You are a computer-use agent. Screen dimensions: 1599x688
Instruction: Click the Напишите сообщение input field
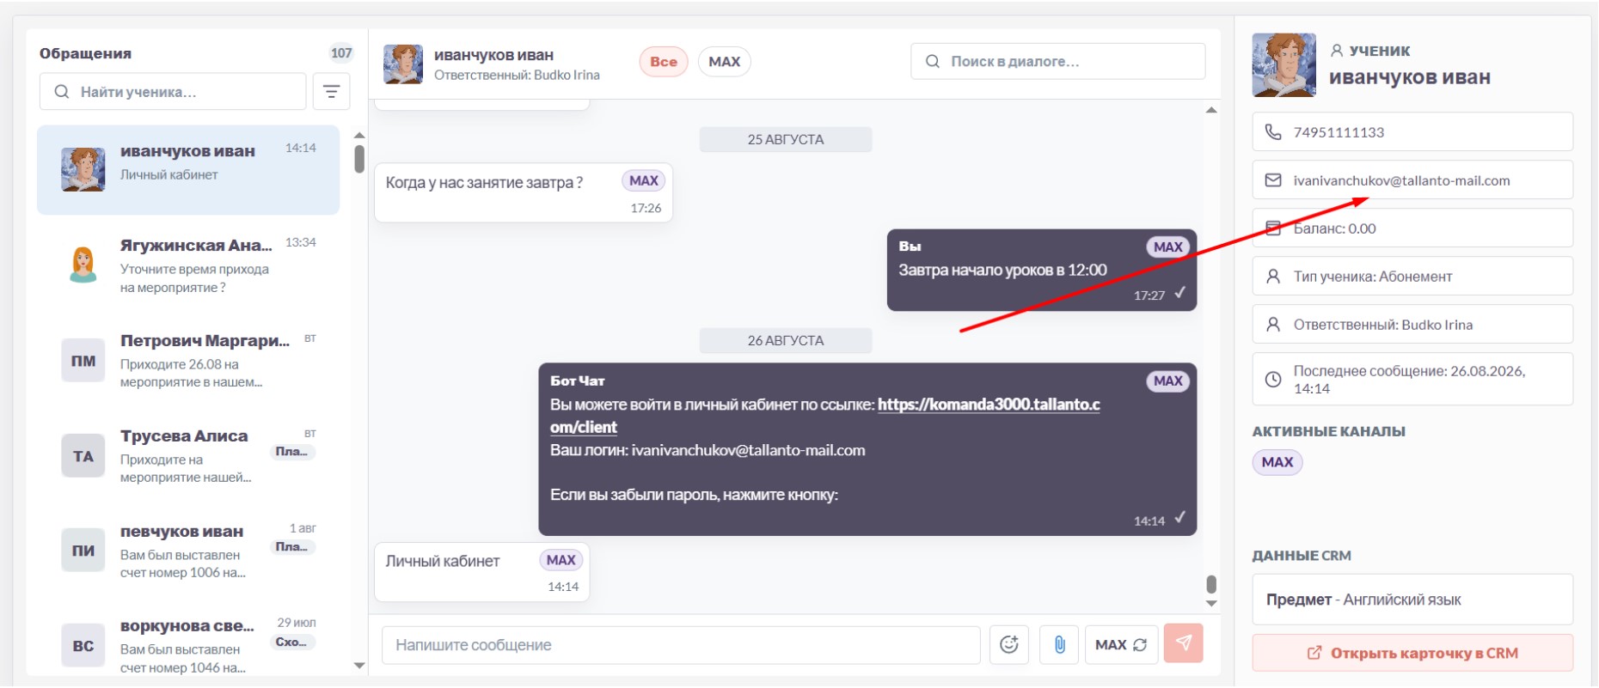[681, 645]
